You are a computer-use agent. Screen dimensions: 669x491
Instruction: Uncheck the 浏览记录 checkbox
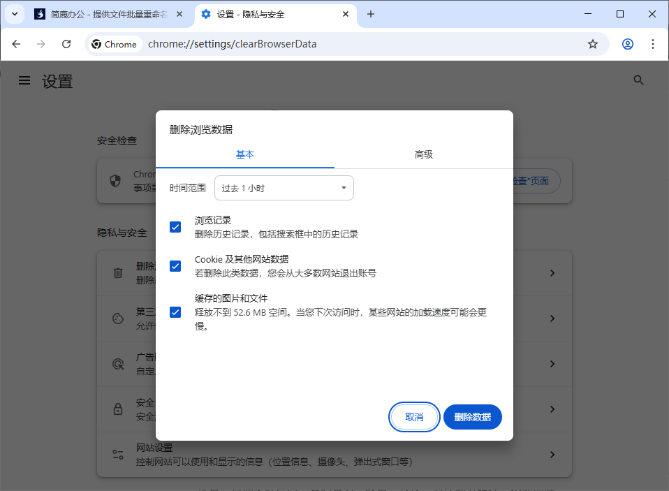(x=175, y=226)
